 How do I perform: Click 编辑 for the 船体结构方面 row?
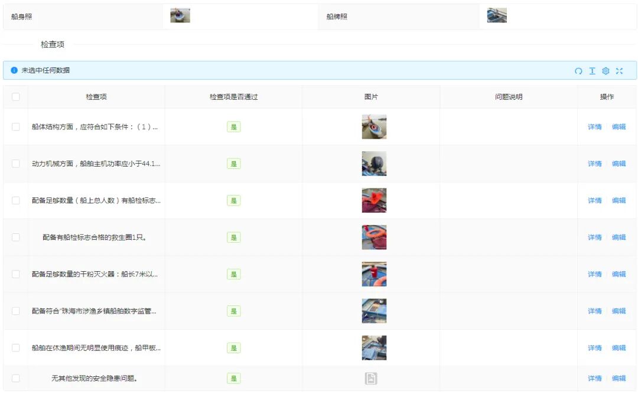point(619,127)
